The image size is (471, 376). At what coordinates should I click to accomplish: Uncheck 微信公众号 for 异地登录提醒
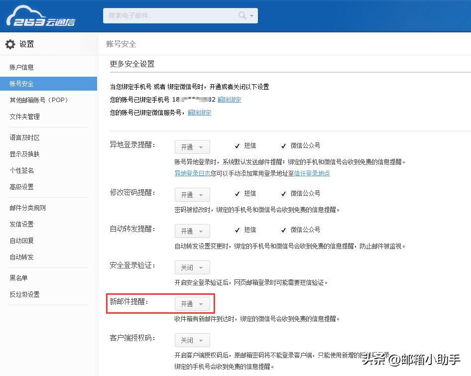[x=283, y=145]
